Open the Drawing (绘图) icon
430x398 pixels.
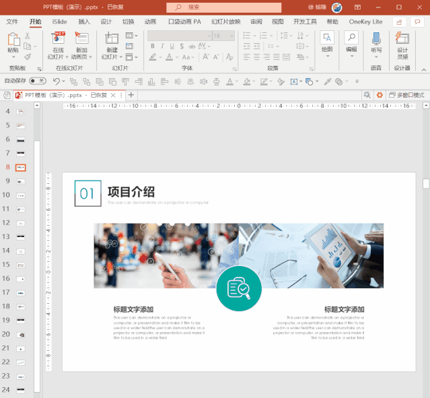tap(327, 38)
